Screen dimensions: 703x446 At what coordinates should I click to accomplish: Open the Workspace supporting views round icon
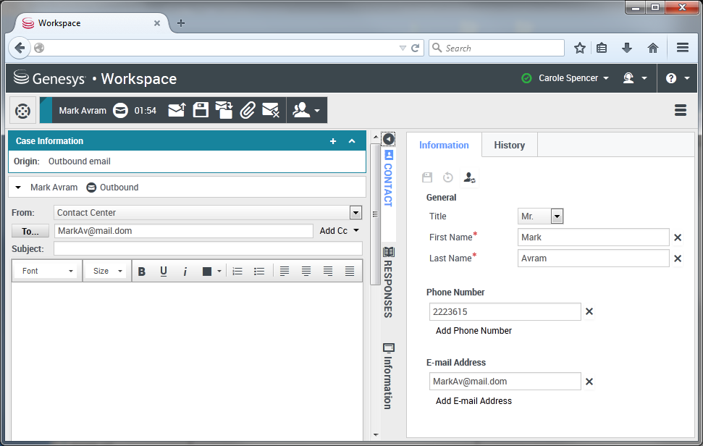click(23, 111)
